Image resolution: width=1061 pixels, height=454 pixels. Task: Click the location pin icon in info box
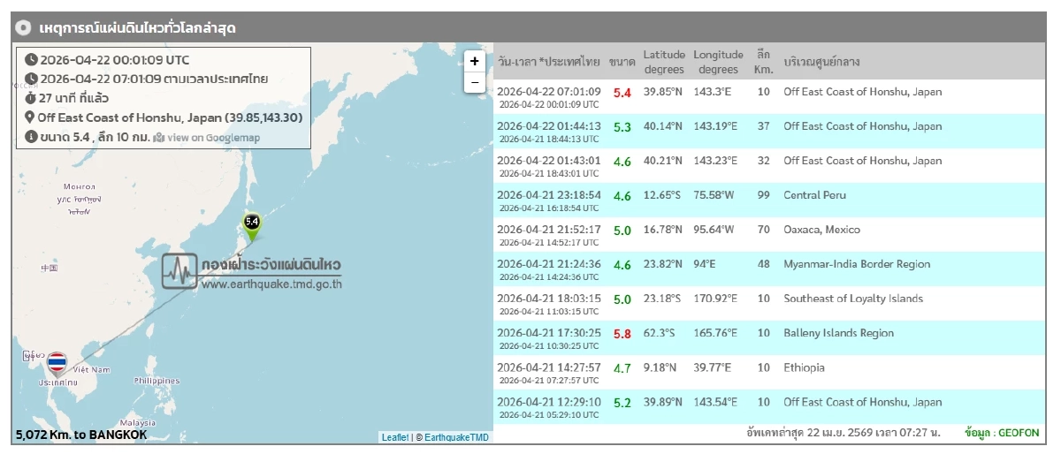30,117
